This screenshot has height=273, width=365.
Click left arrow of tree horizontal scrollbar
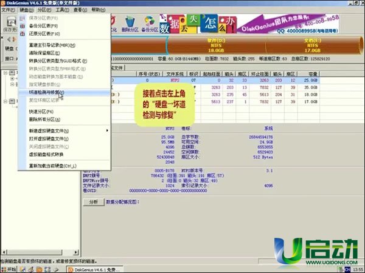click(x=4, y=252)
